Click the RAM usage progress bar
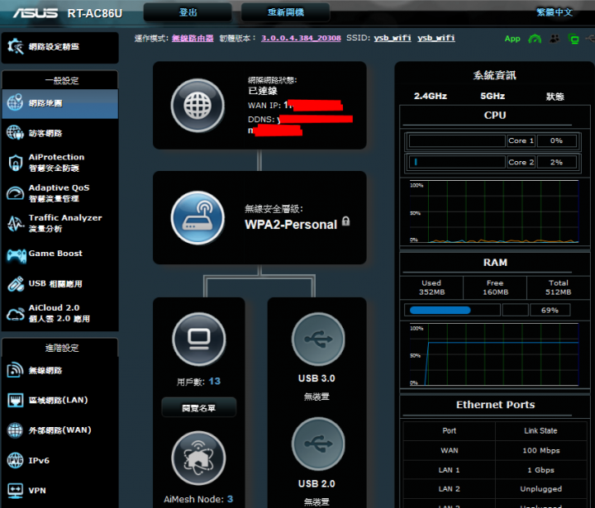The height and width of the screenshot is (508, 595). (x=452, y=310)
